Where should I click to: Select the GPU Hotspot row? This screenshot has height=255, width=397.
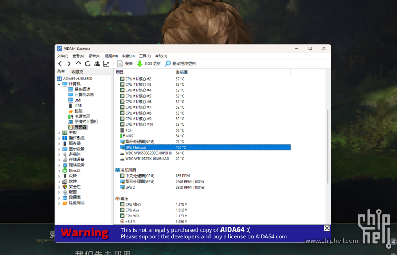[205, 147]
